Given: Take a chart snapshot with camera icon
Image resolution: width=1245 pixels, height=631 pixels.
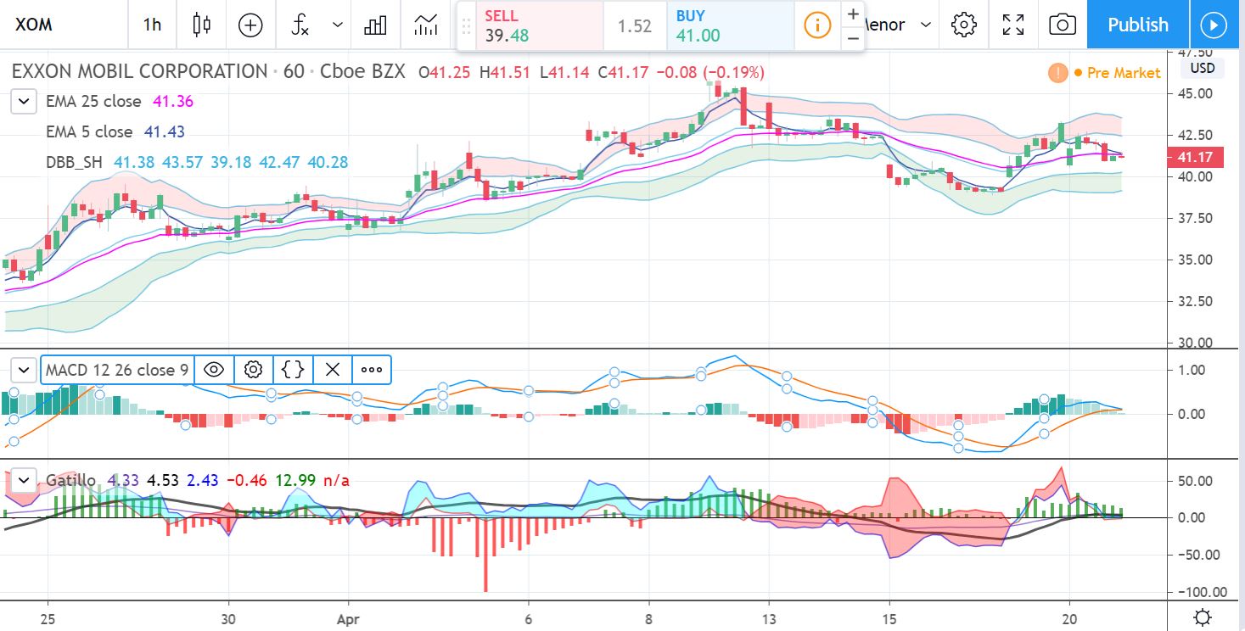Looking at the screenshot, I should pos(1062,25).
